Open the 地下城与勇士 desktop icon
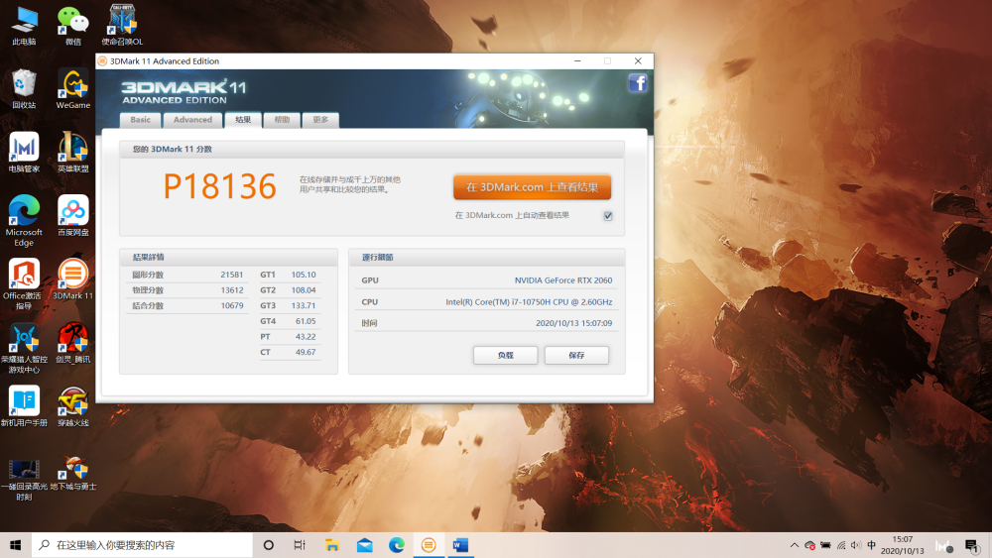 coord(73,474)
